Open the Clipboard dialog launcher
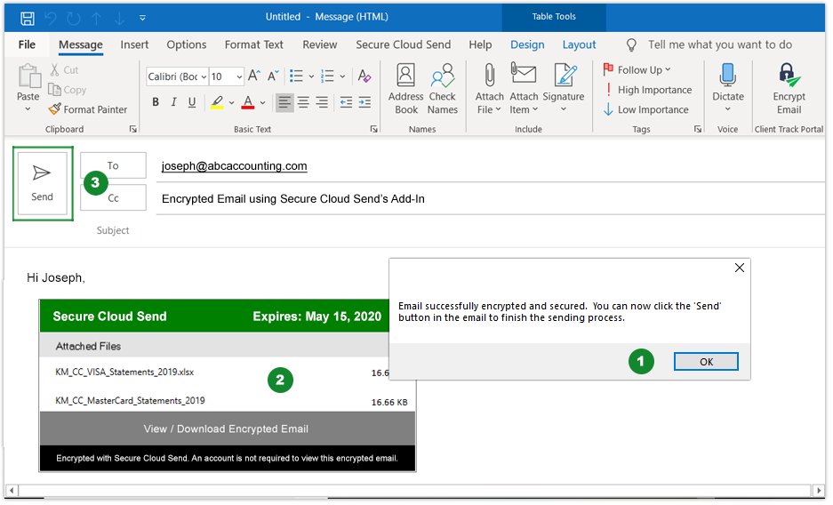The height and width of the screenshot is (505, 833). (132, 129)
